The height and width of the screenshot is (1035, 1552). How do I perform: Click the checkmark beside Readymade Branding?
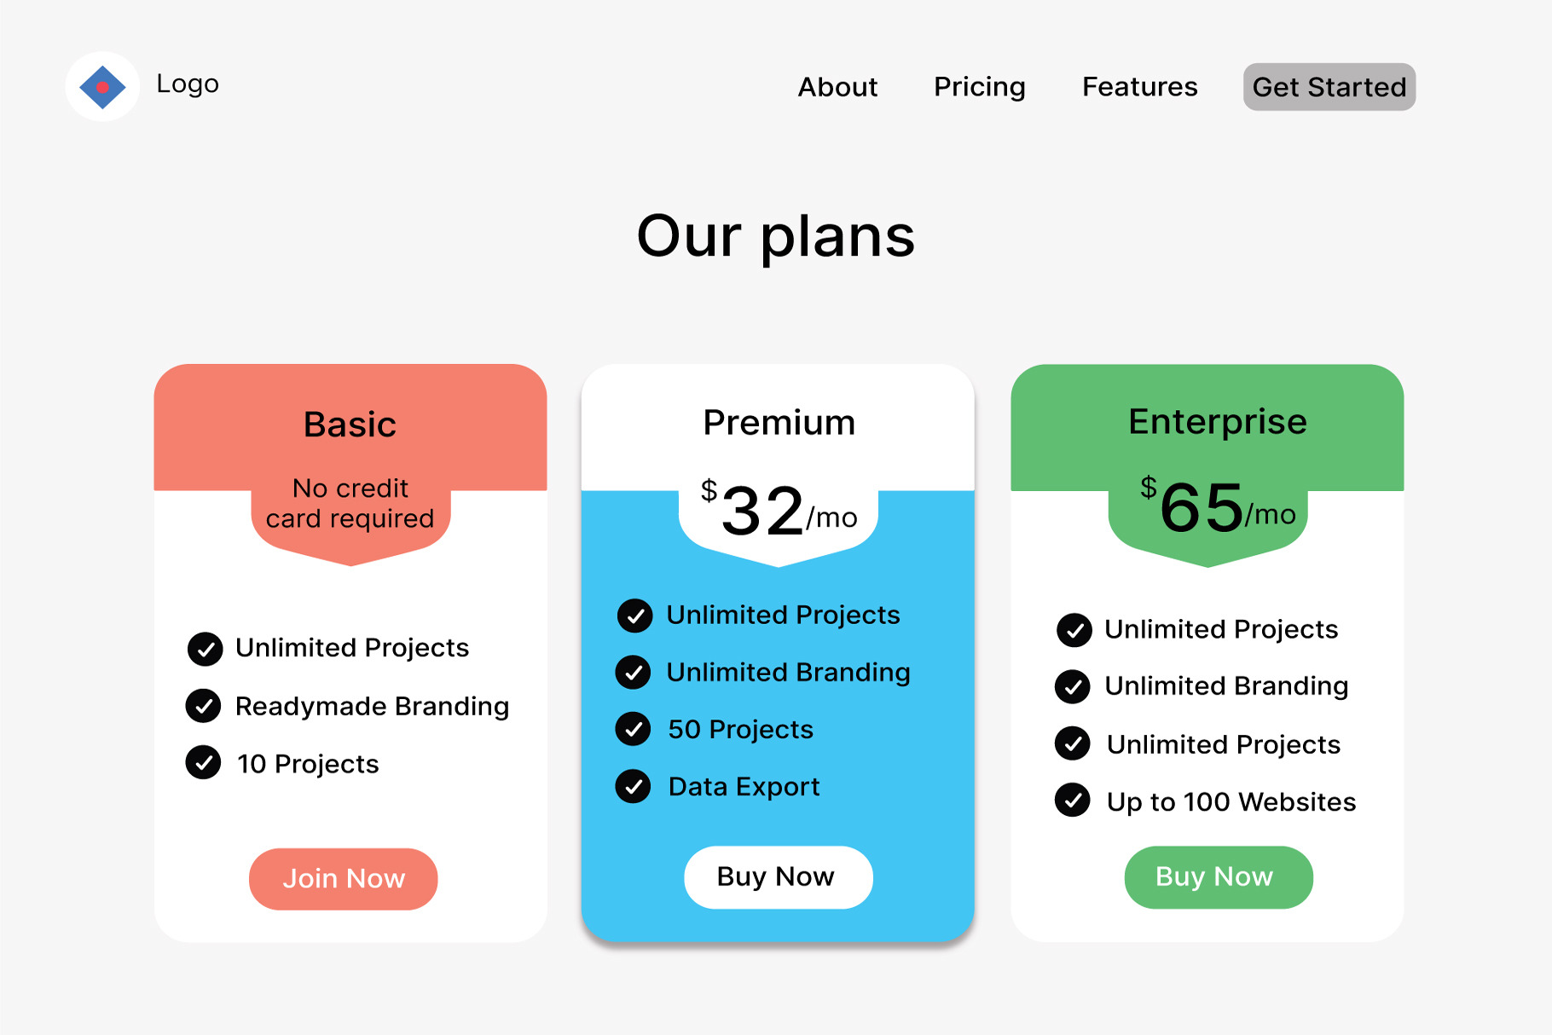(x=204, y=706)
